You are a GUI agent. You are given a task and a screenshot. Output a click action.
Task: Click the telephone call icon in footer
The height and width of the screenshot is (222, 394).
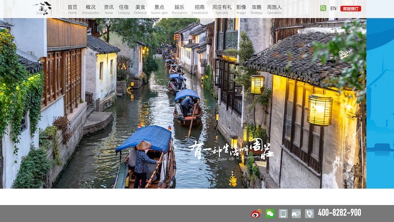click(309, 214)
